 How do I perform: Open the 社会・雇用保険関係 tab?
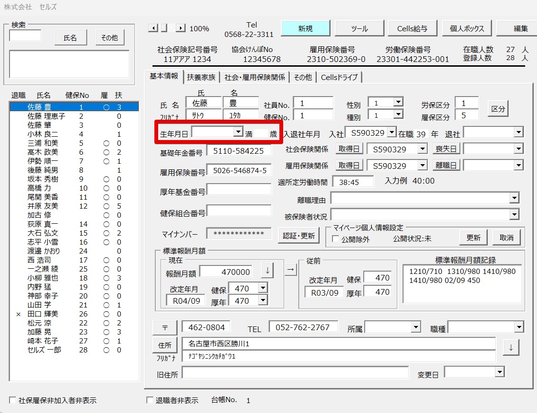coord(255,77)
